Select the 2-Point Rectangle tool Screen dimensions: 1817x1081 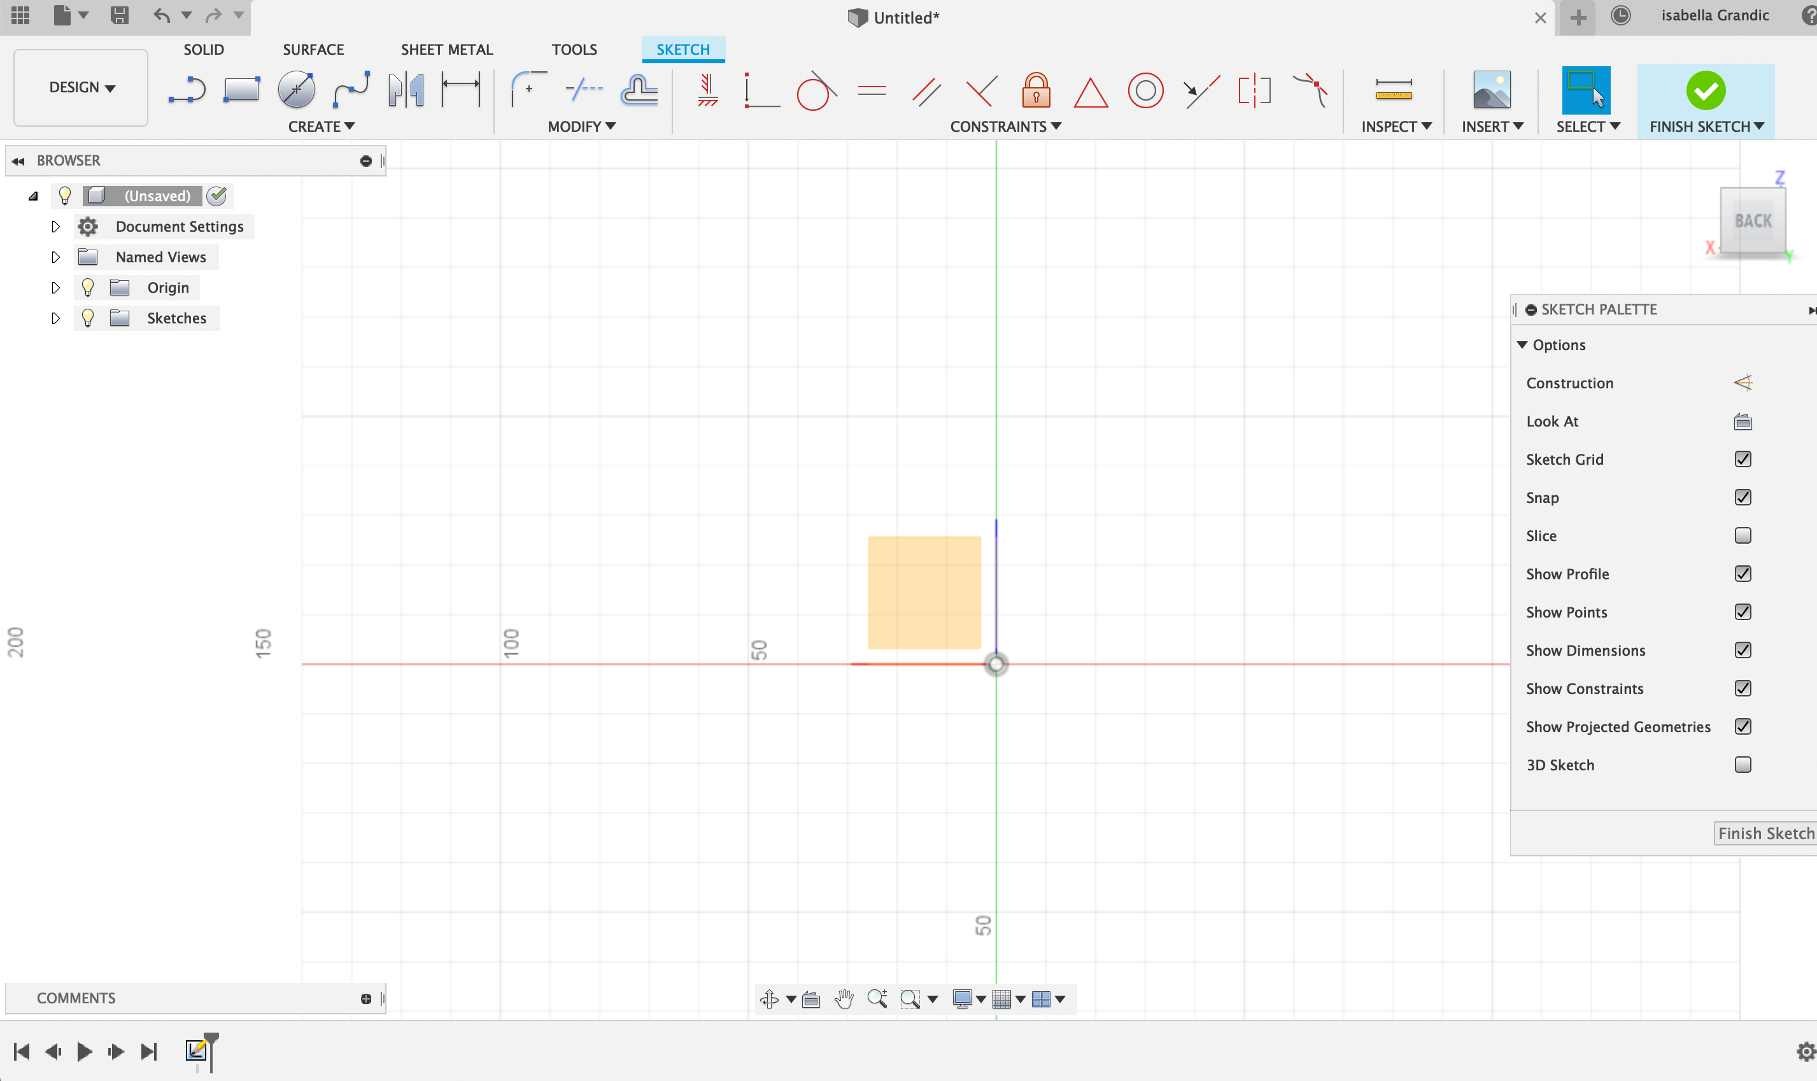(x=242, y=90)
